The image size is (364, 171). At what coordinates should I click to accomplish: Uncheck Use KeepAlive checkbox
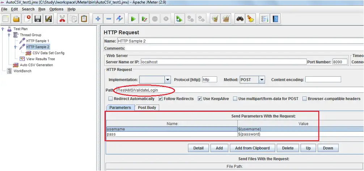200,99
